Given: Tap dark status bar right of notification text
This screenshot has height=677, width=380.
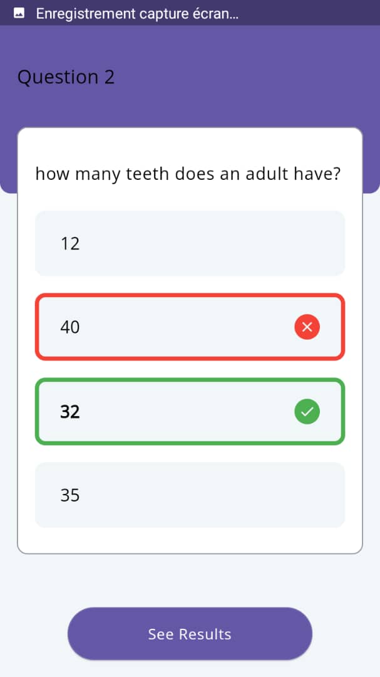Looking at the screenshot, I should point(309,13).
